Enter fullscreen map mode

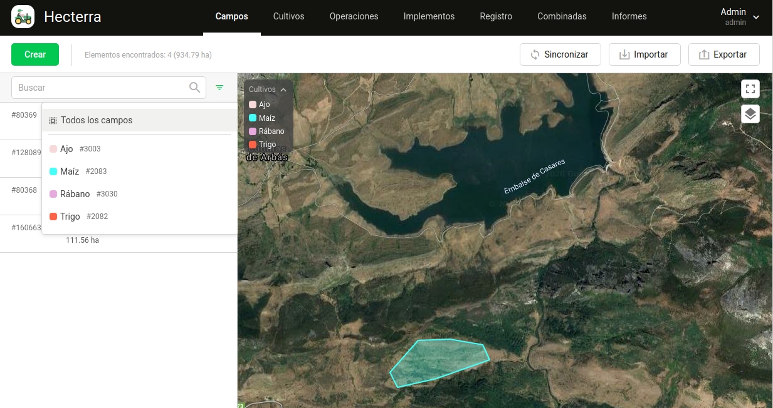tap(750, 89)
